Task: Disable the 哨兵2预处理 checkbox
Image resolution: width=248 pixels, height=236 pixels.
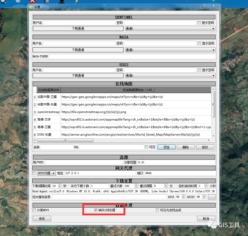Action: point(96,210)
